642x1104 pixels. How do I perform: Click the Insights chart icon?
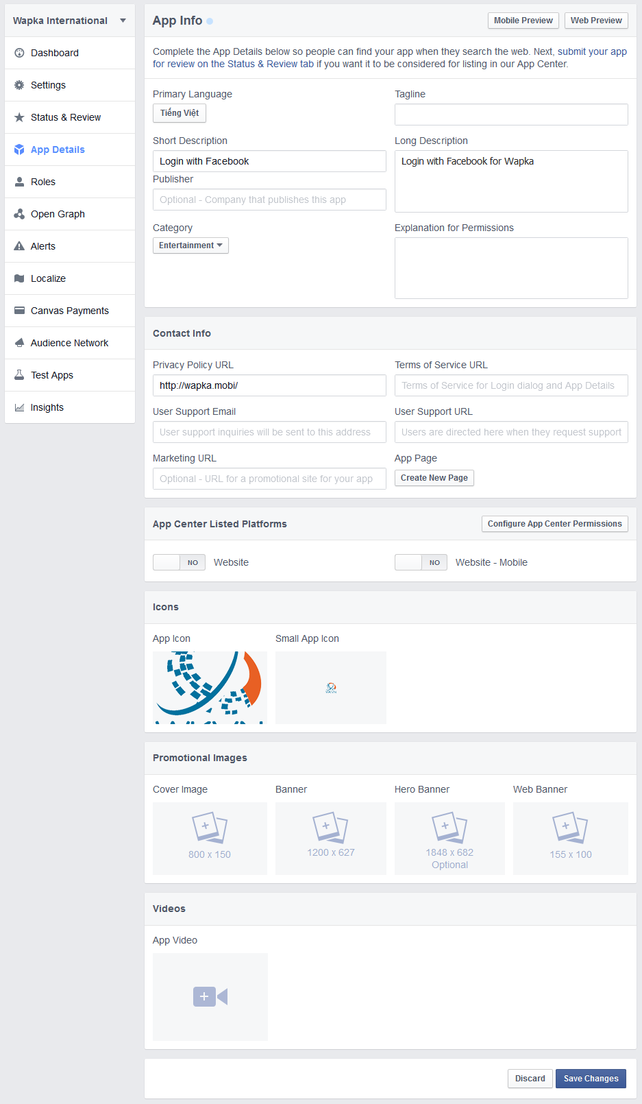(19, 407)
